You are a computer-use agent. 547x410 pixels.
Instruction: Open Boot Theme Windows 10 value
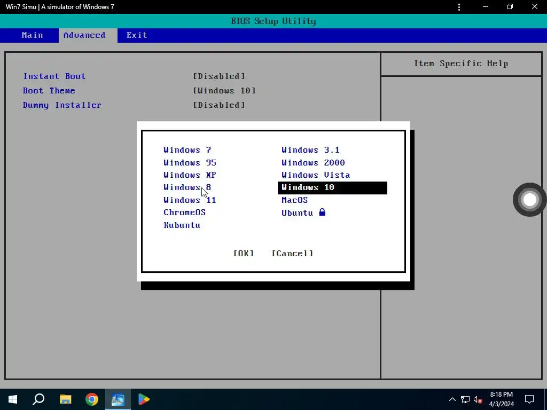224,91
